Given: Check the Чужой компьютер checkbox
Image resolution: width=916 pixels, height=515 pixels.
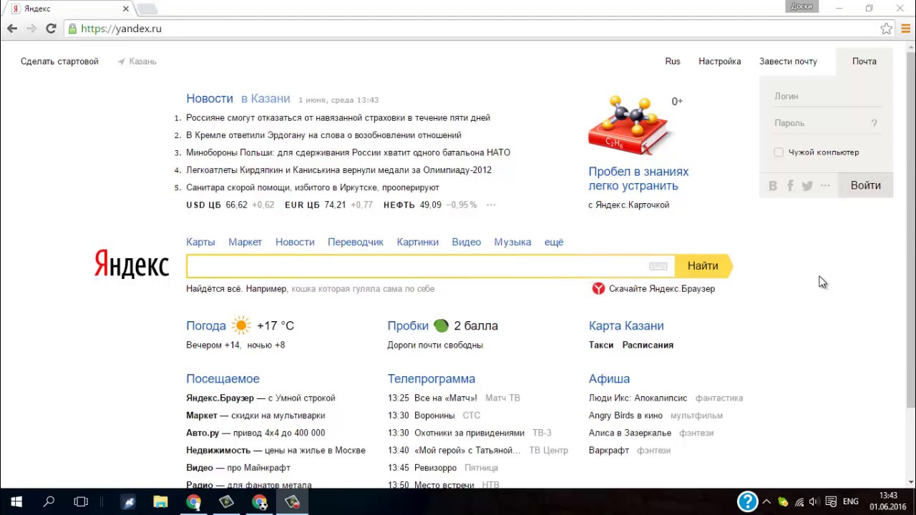Looking at the screenshot, I should click(779, 152).
